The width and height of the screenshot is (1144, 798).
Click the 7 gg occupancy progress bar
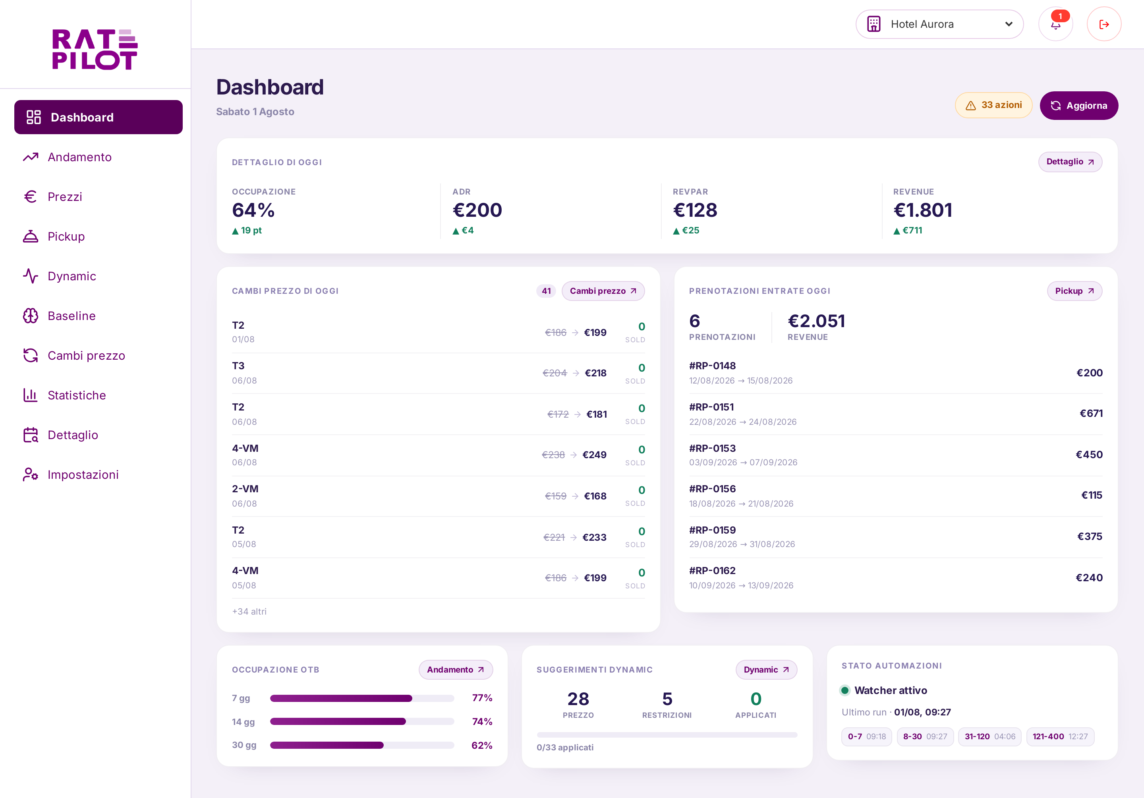point(362,698)
